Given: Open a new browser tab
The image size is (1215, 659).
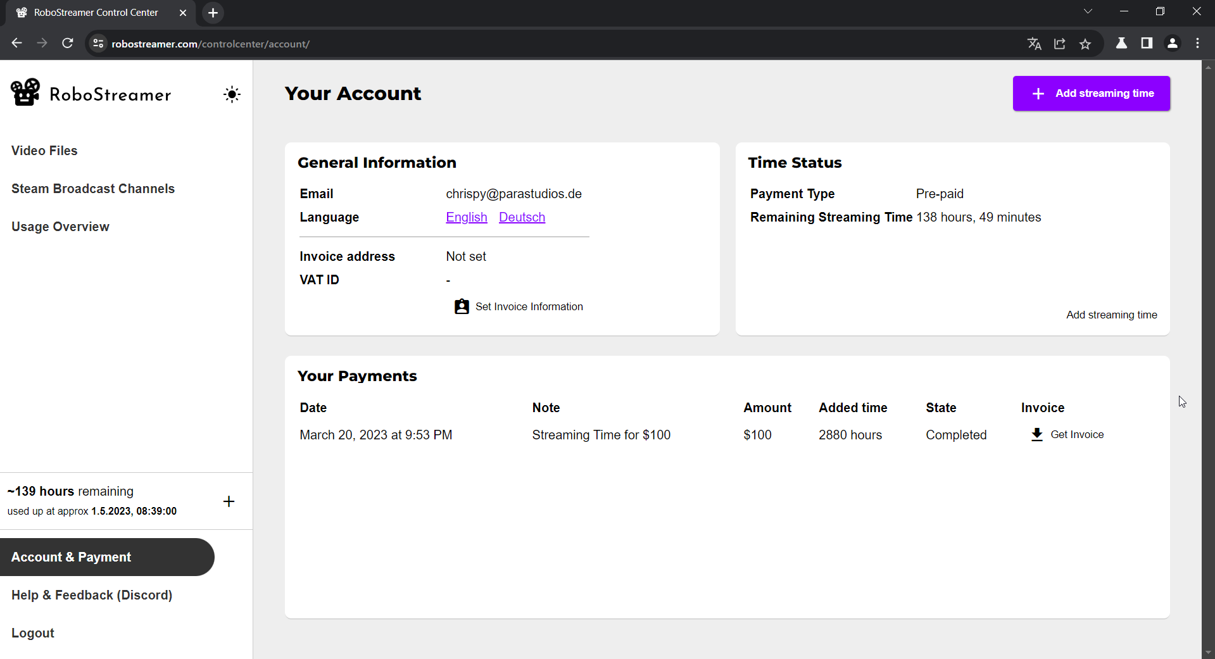Looking at the screenshot, I should (213, 13).
